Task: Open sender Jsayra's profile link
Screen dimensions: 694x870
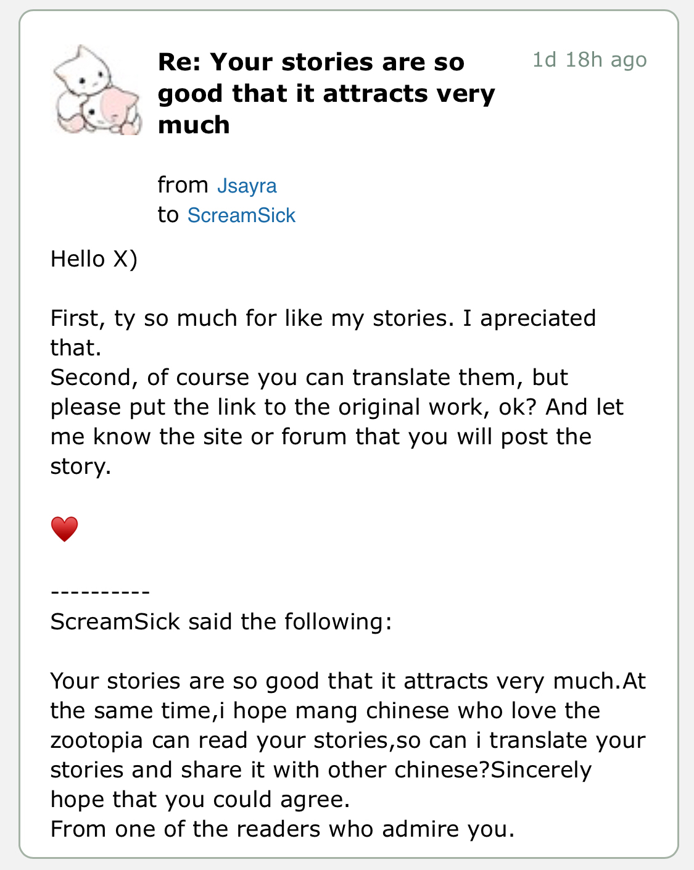Action: (x=247, y=186)
